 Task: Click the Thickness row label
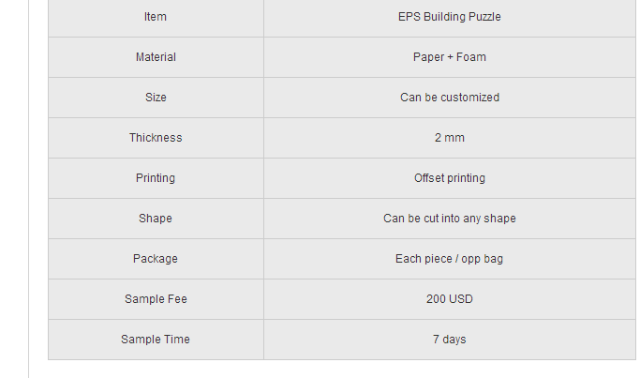coord(156,138)
